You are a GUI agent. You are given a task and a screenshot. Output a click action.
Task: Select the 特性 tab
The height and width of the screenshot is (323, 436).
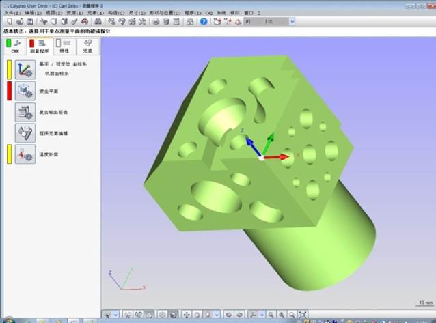[x=64, y=46]
